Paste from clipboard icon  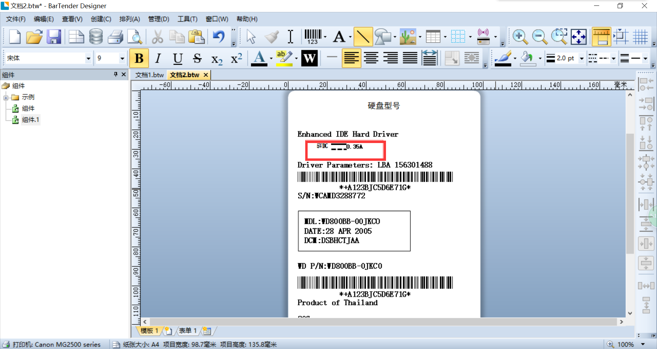(x=196, y=37)
